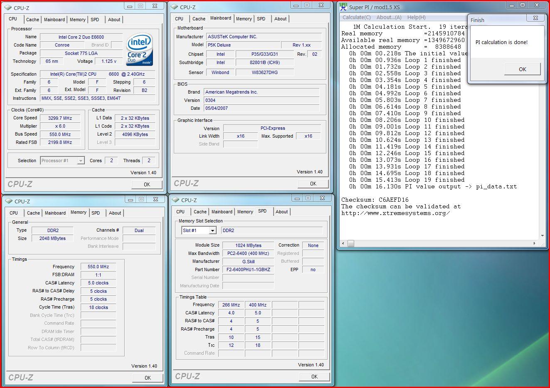Click the Multiplier x 6.0 value
The height and width of the screenshot is (388, 550).
click(x=60, y=126)
